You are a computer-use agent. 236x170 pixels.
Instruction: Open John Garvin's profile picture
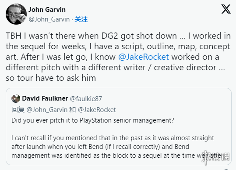pyautogui.click(x=16, y=14)
